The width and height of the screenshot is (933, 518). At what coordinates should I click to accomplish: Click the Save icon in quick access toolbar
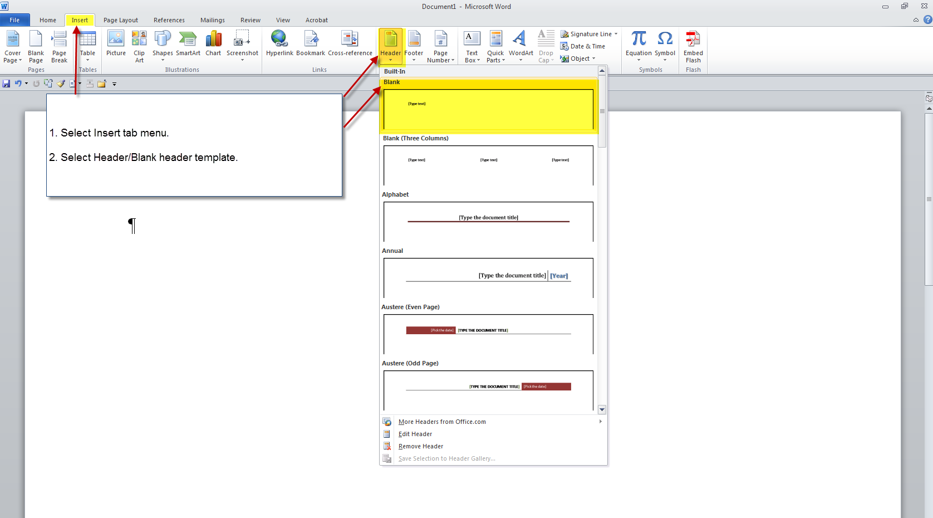[x=6, y=84]
